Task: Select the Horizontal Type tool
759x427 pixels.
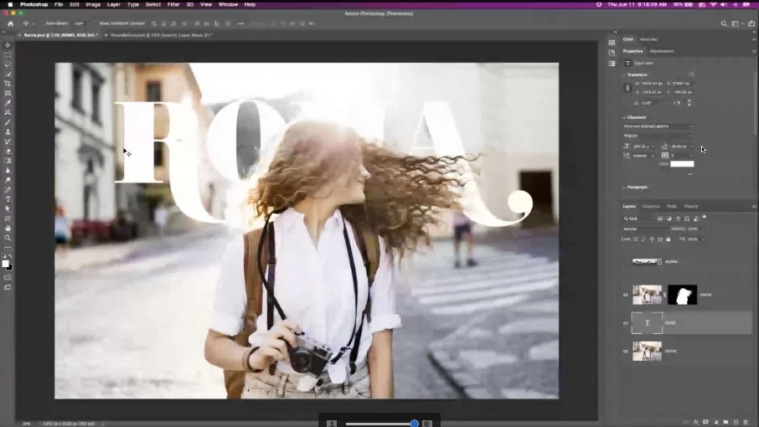Action: click(x=8, y=199)
